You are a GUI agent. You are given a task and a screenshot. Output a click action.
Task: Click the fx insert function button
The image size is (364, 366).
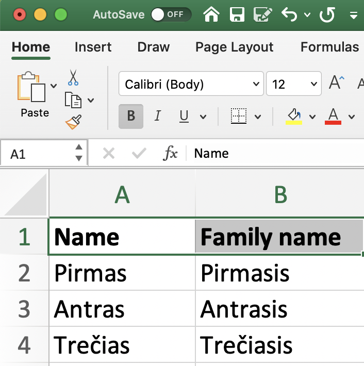click(170, 153)
